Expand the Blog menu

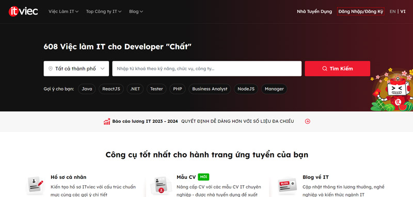point(136,11)
